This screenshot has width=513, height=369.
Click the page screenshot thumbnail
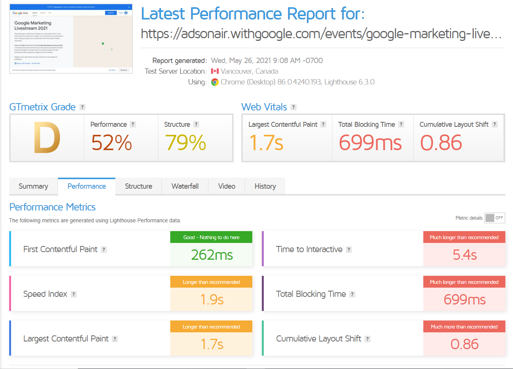(x=71, y=39)
